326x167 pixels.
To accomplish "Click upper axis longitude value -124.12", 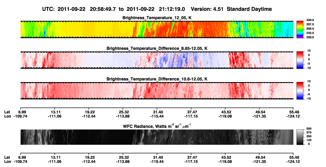I will pos(294,116).
